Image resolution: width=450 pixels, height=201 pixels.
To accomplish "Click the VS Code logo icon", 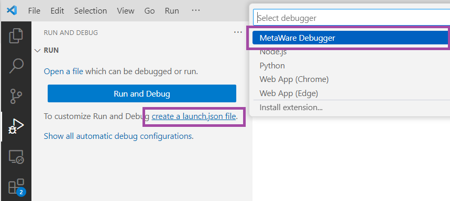I will point(12,10).
